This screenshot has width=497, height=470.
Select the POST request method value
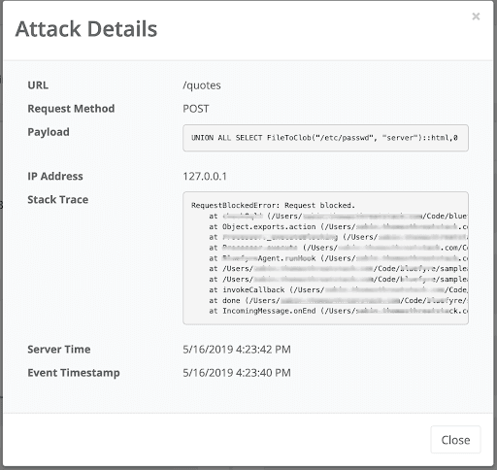(196, 109)
